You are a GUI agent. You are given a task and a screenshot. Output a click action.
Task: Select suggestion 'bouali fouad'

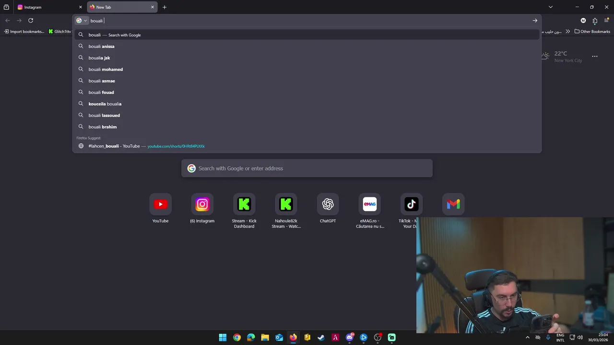click(x=307, y=92)
